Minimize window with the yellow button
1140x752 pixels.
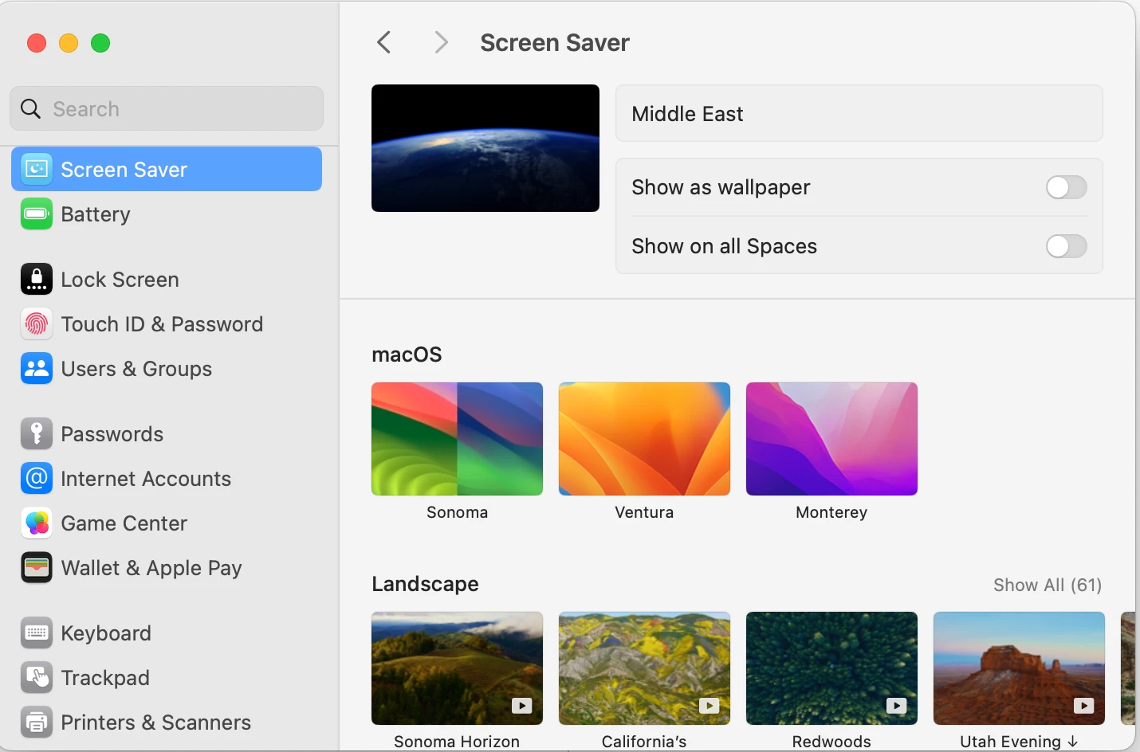pos(69,43)
